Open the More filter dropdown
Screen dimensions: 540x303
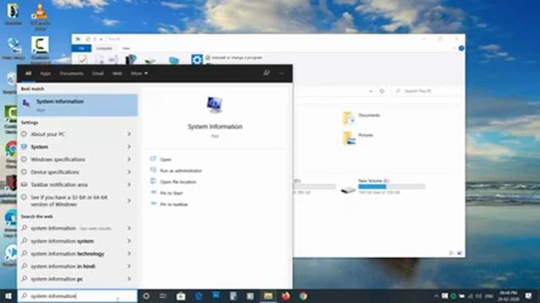pos(139,73)
